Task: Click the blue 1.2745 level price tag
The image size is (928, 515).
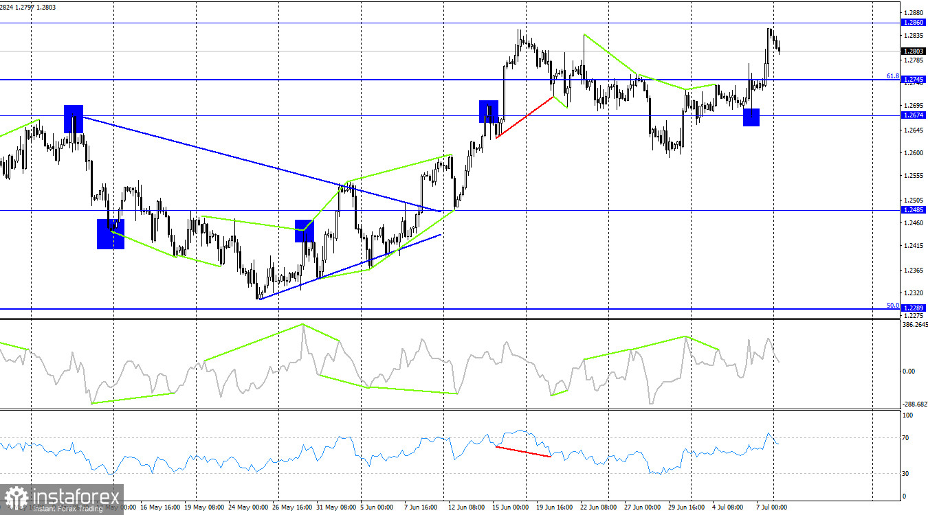Action: point(913,80)
